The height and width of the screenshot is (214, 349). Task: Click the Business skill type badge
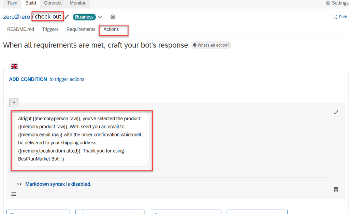point(84,17)
